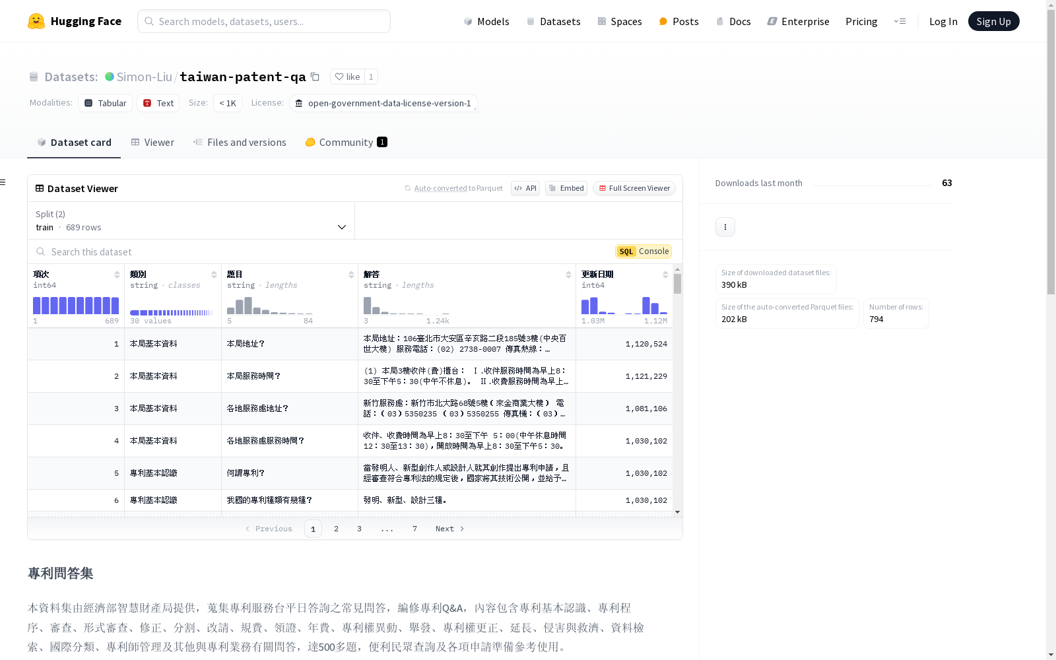The width and height of the screenshot is (1056, 660).
Task: Click the Dataset Viewer heading
Action: 82,188
